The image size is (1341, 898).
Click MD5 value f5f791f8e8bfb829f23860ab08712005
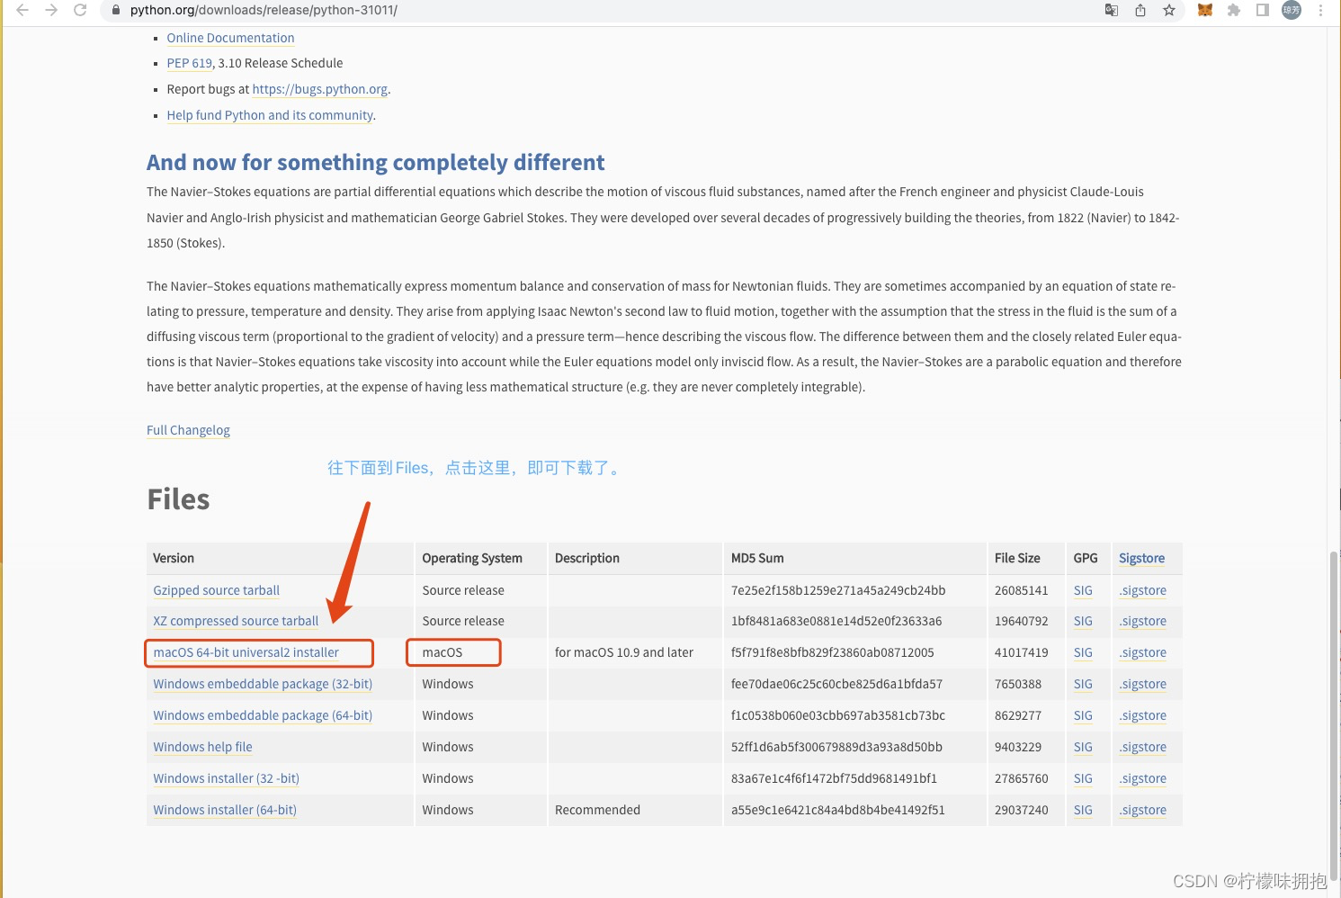[x=833, y=652]
